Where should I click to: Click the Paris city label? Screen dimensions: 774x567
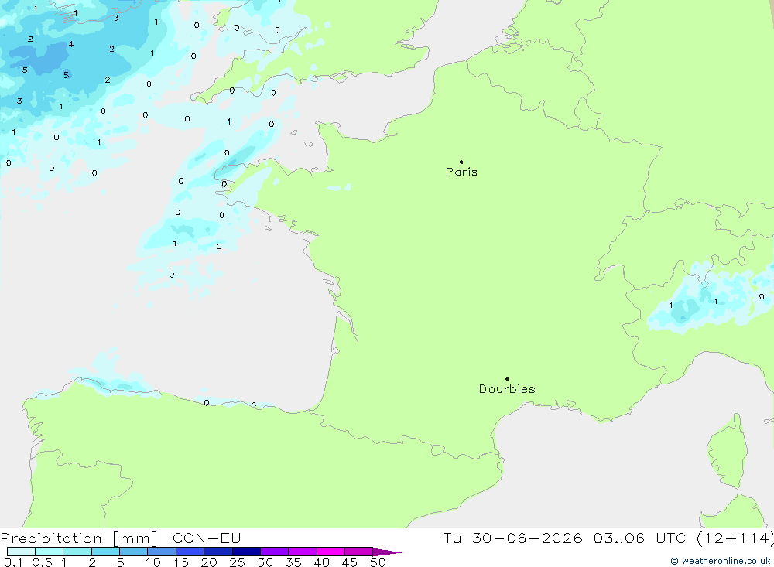pos(461,172)
